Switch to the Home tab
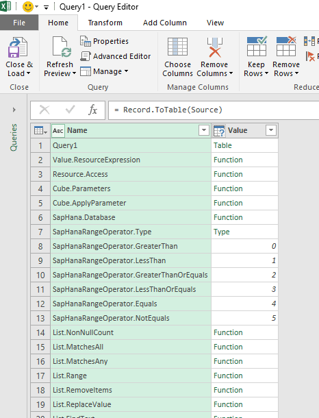The height and width of the screenshot is (418, 319). 58,23
